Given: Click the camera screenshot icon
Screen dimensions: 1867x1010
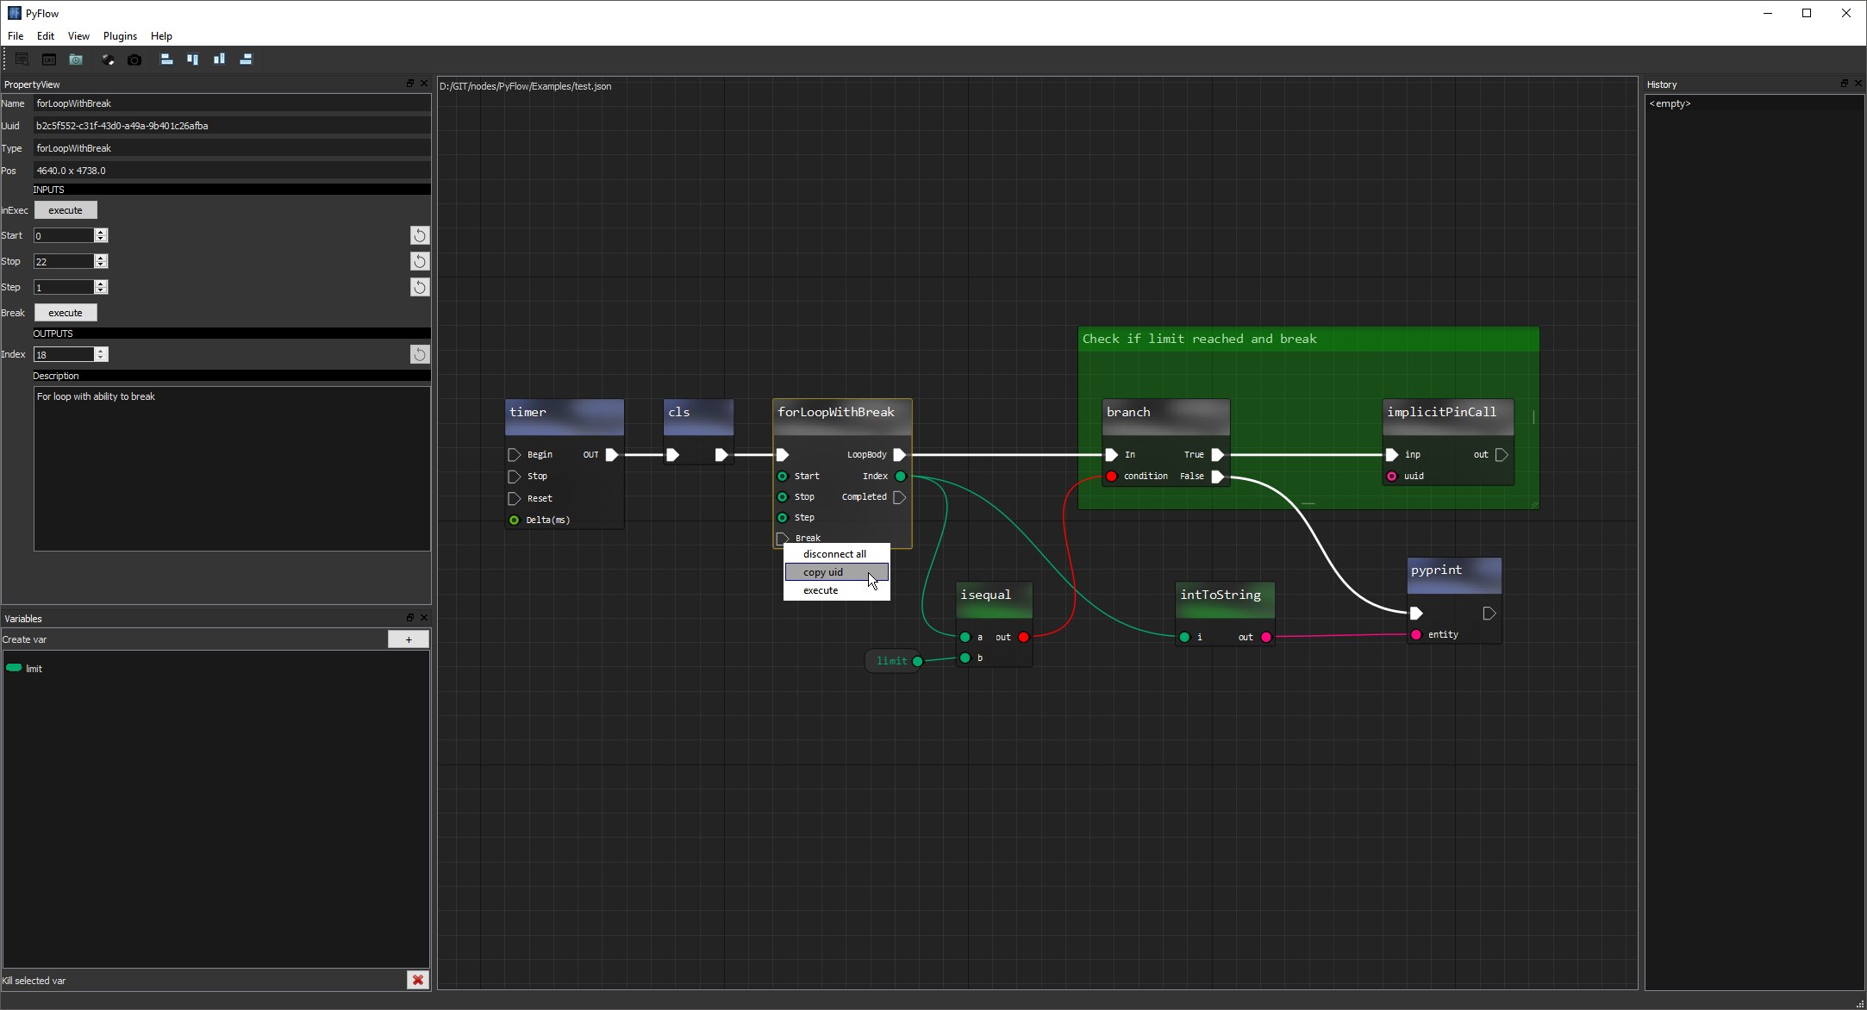Looking at the screenshot, I should (x=134, y=59).
